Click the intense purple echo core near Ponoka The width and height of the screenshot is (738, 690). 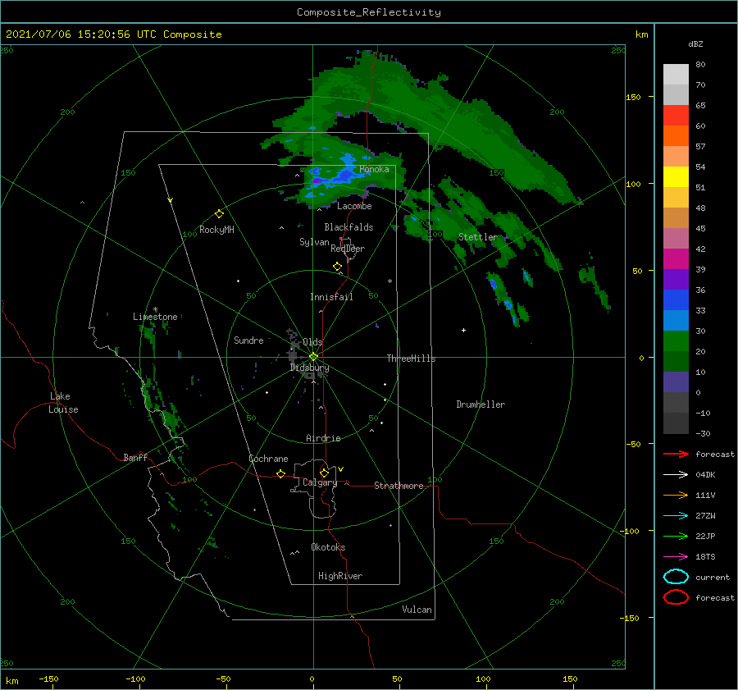pos(317,180)
